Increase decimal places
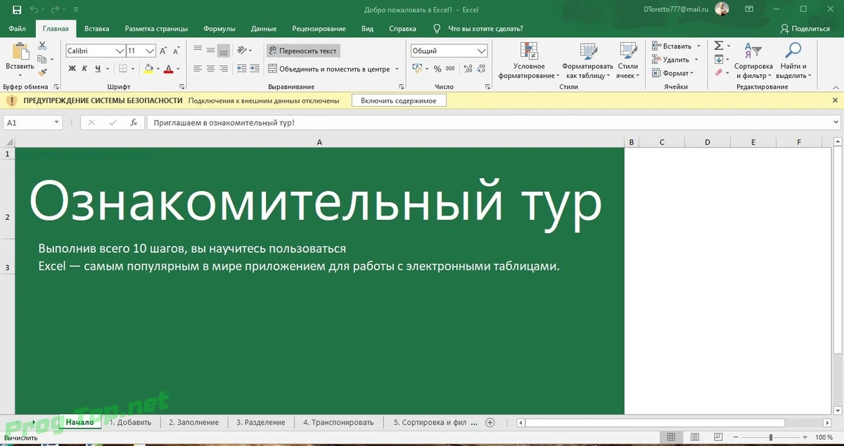844x446 pixels. 467,69
